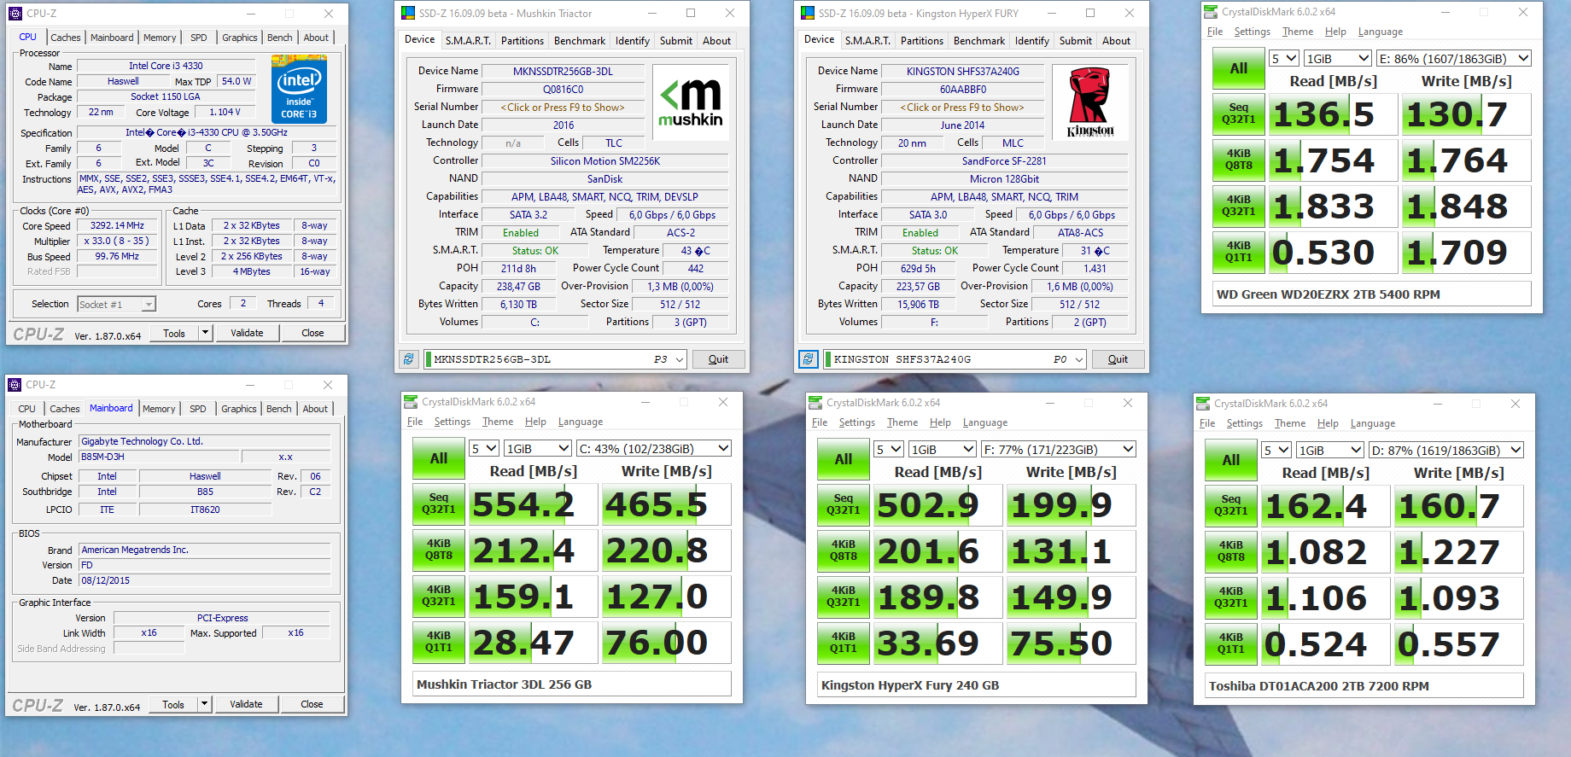Open the Partitions tab in Mushkin SSD-Z
The width and height of the screenshot is (1571, 757).
pyautogui.click(x=523, y=40)
